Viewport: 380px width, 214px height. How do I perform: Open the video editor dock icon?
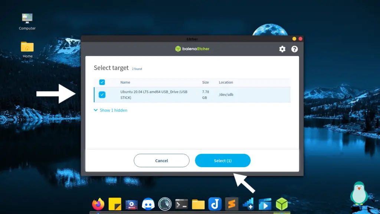132,204
